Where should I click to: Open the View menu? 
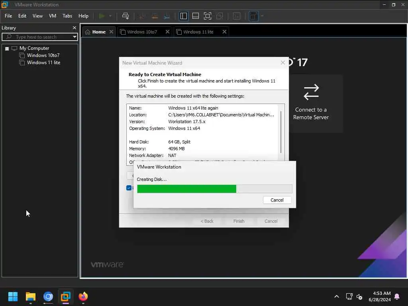click(37, 16)
